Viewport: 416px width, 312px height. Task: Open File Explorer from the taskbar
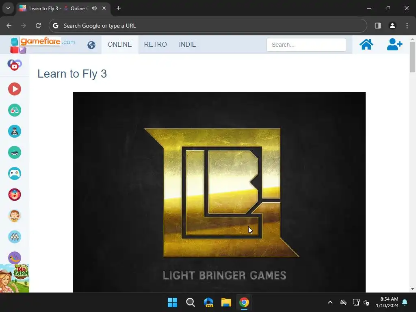tap(226, 302)
